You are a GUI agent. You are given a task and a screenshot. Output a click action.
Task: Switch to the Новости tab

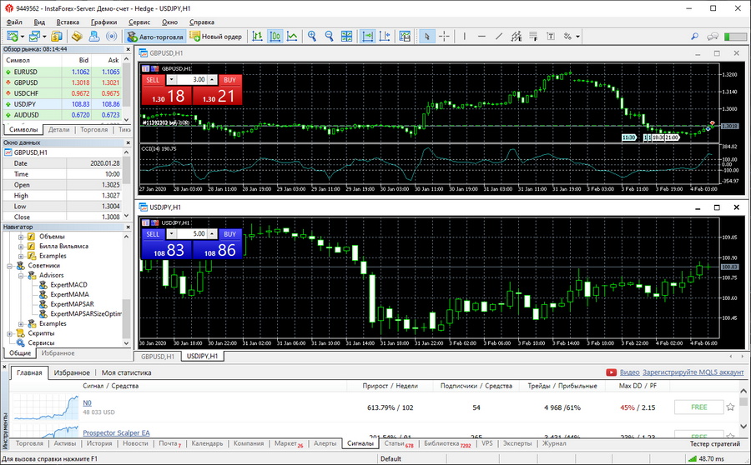point(134,443)
